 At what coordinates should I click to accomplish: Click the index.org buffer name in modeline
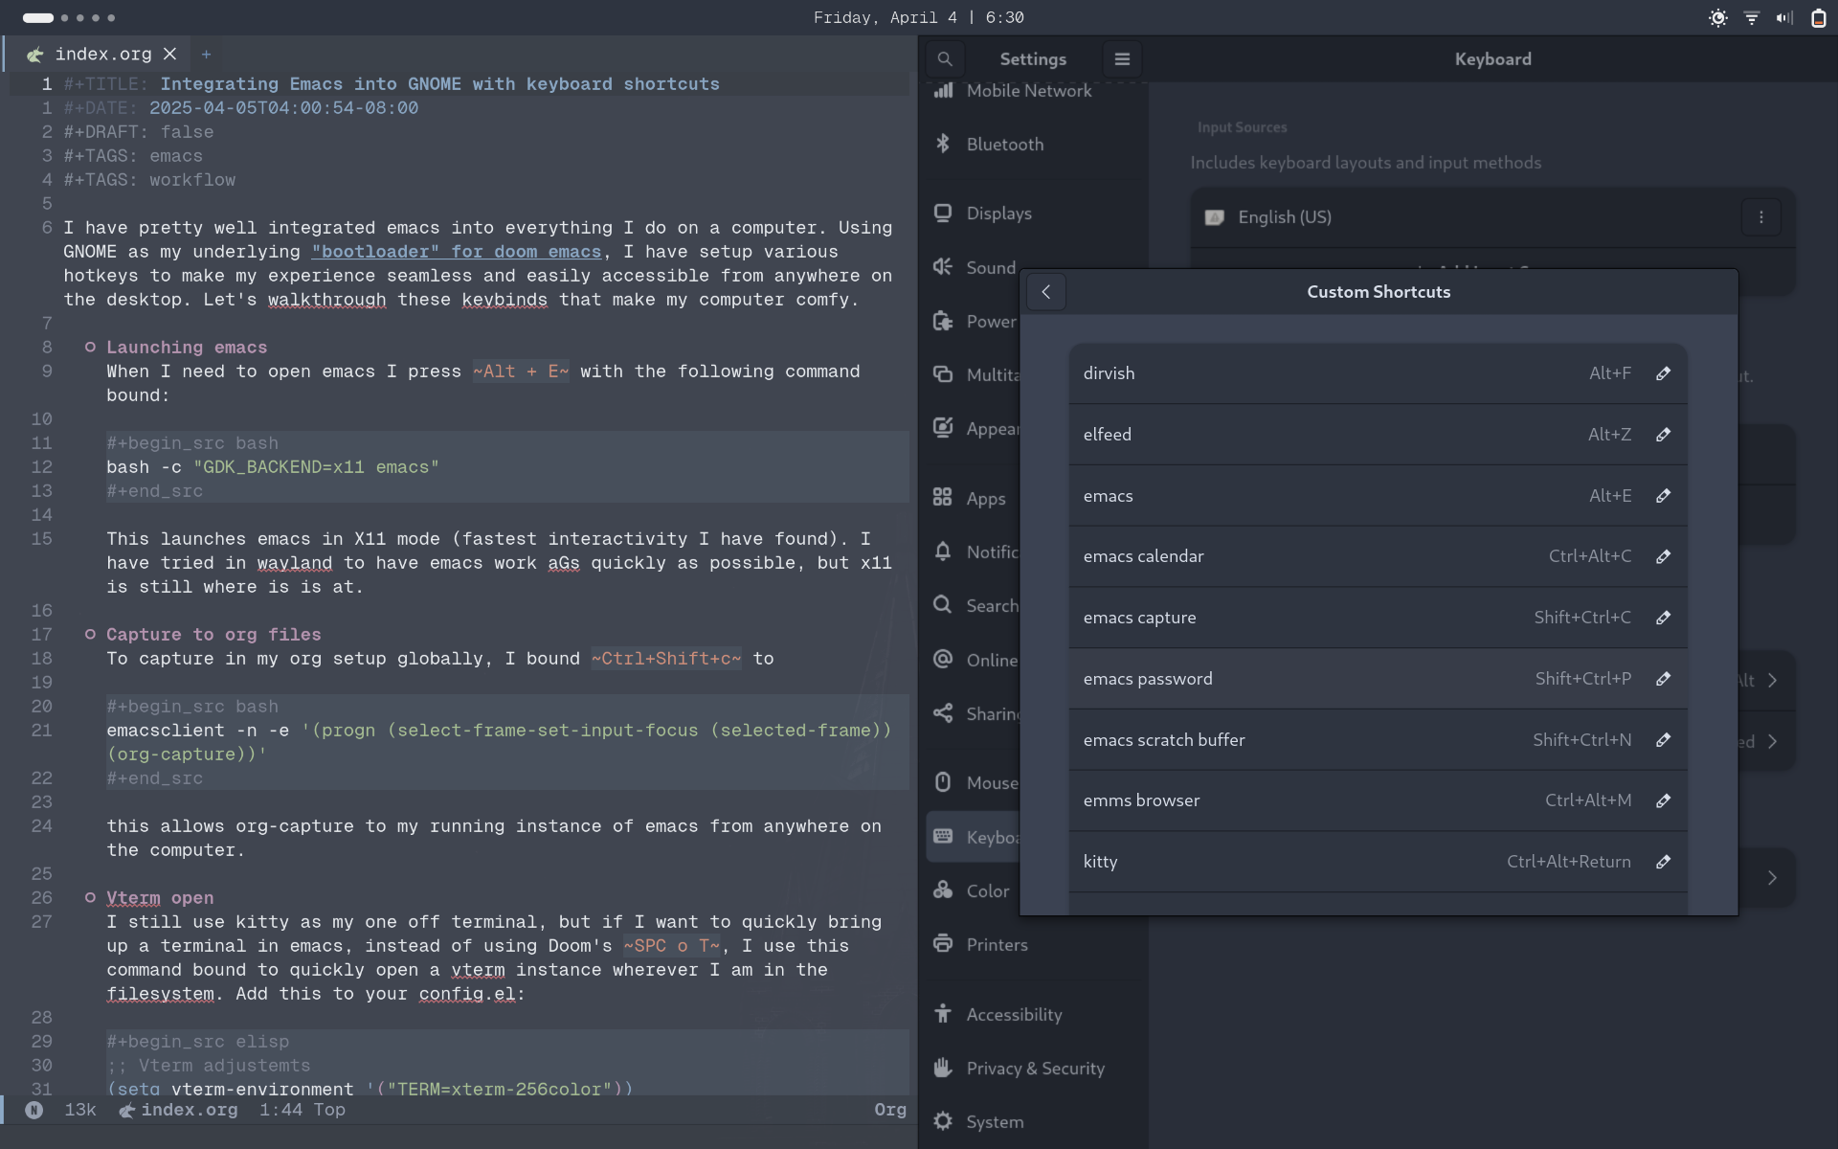tap(189, 1110)
